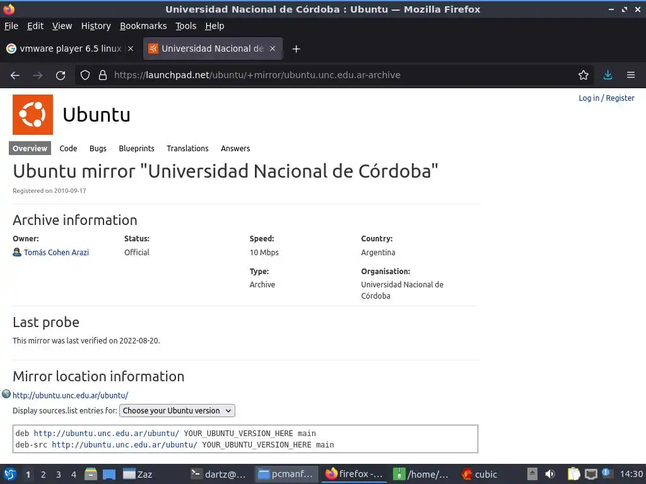Show site security info via padlock

[103, 75]
